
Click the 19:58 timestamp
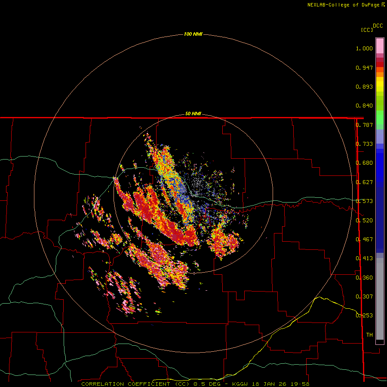[x=299, y=384]
